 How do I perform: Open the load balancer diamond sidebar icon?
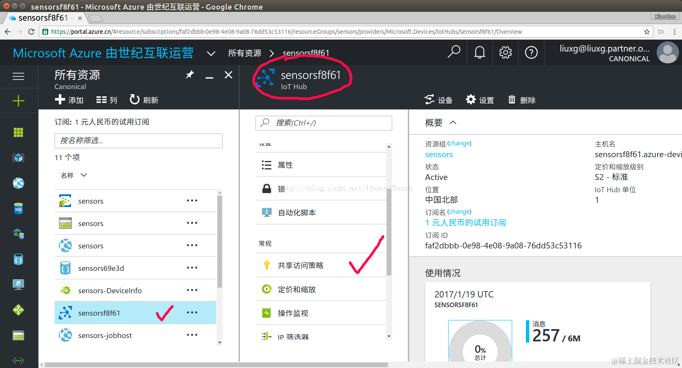18,310
